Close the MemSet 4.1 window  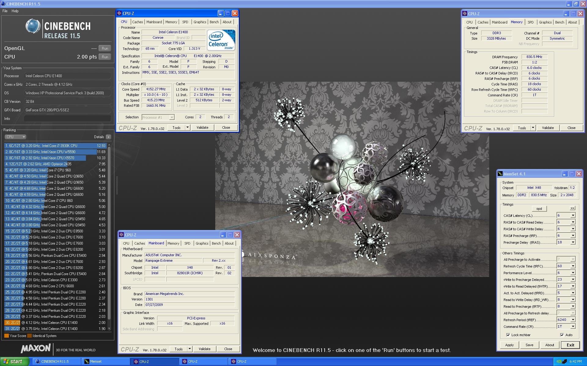579,174
